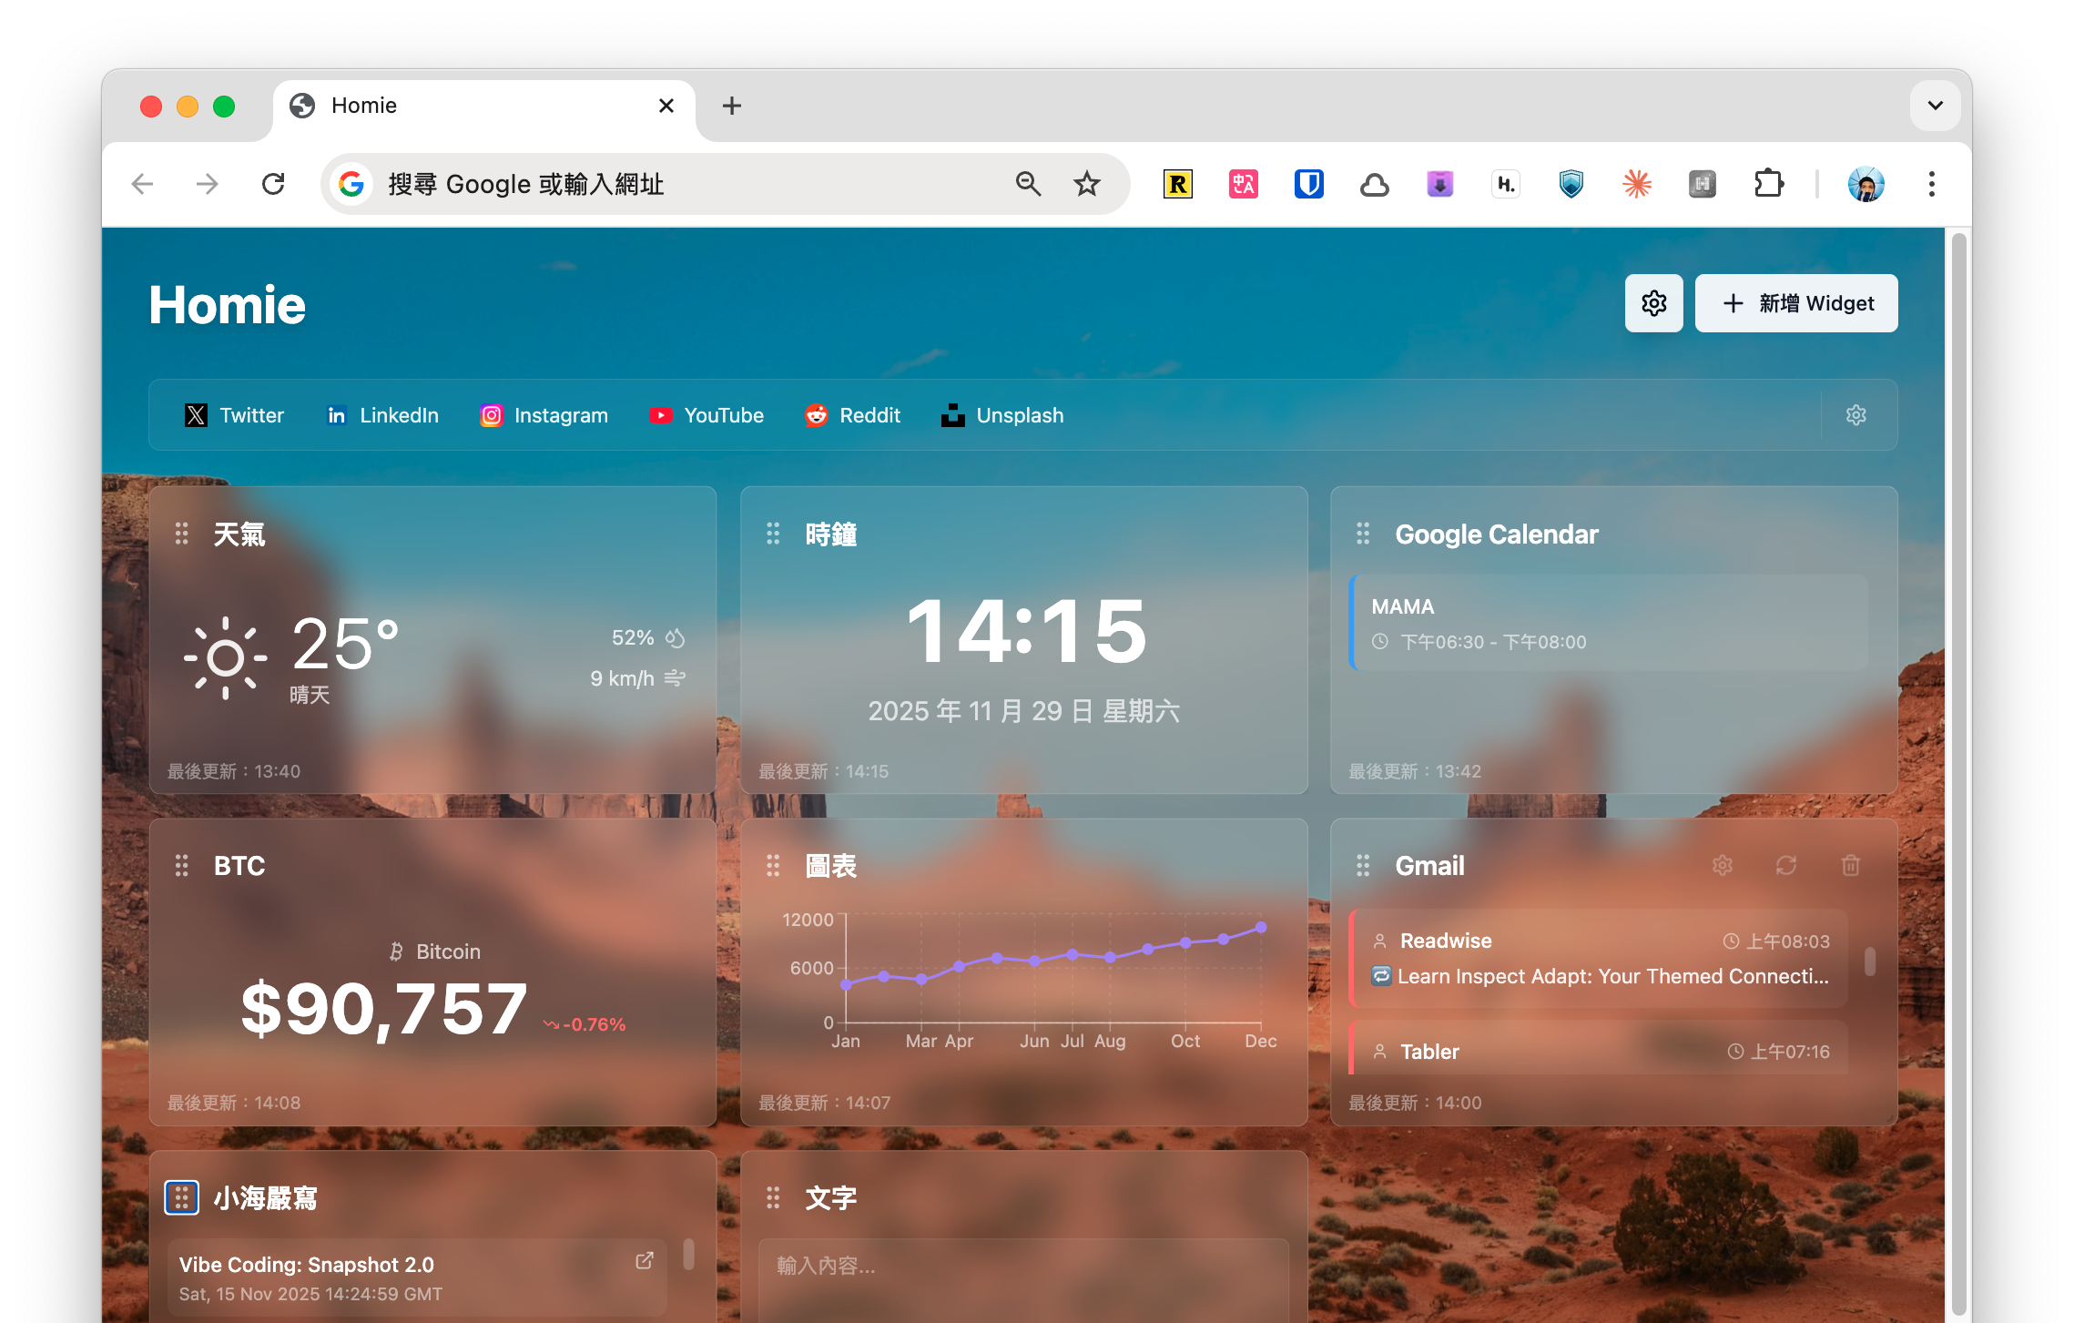Click the search magnifier in address bar
The width and height of the screenshot is (2074, 1323).
coord(1028,184)
